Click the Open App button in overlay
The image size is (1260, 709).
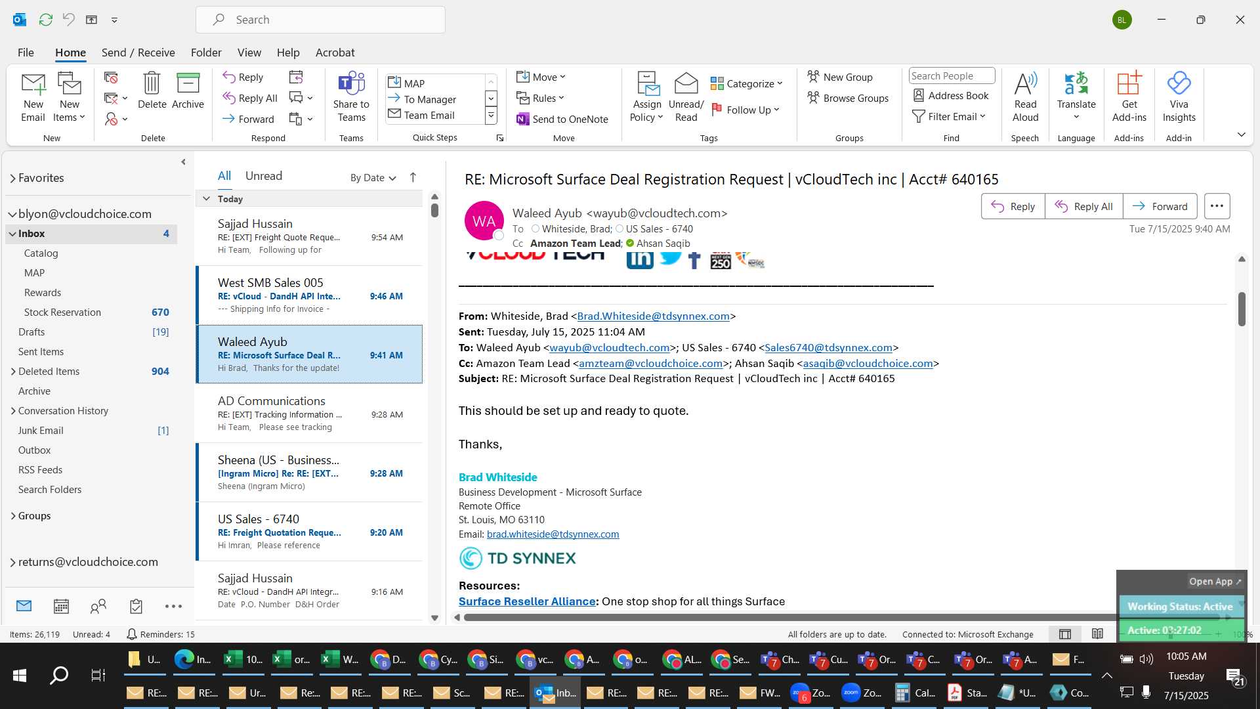(x=1215, y=582)
